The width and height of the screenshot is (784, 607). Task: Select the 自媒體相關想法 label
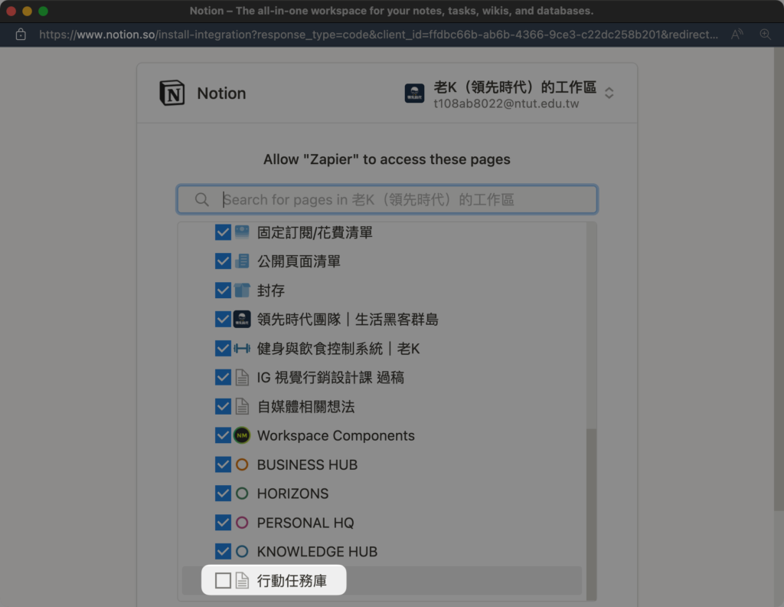click(x=306, y=406)
